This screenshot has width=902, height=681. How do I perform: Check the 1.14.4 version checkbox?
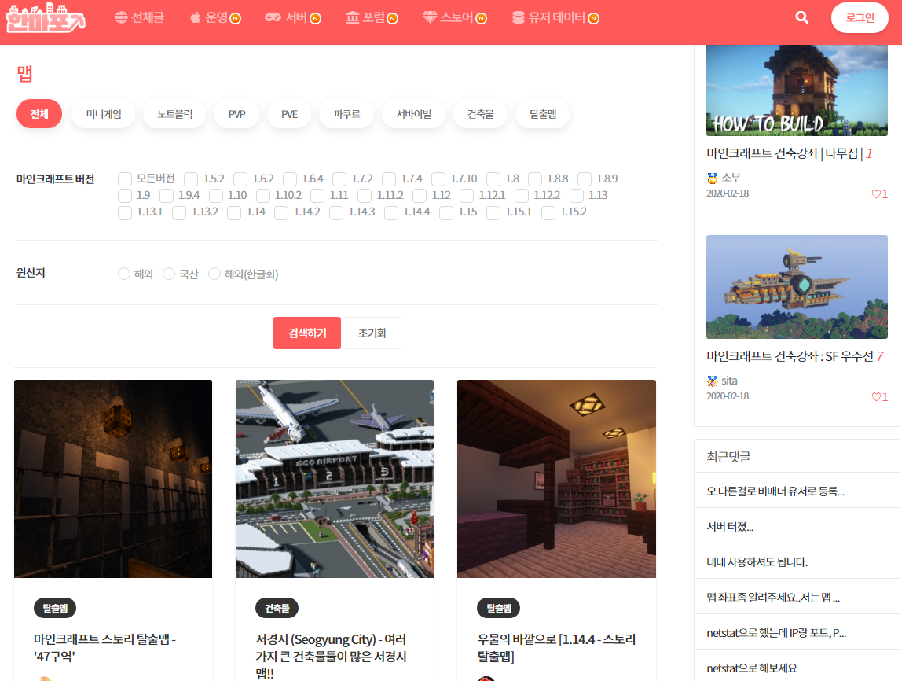pyautogui.click(x=391, y=212)
